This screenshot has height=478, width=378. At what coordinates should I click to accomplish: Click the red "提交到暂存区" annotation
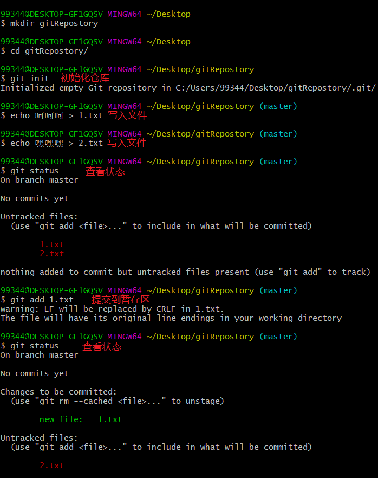(120, 300)
